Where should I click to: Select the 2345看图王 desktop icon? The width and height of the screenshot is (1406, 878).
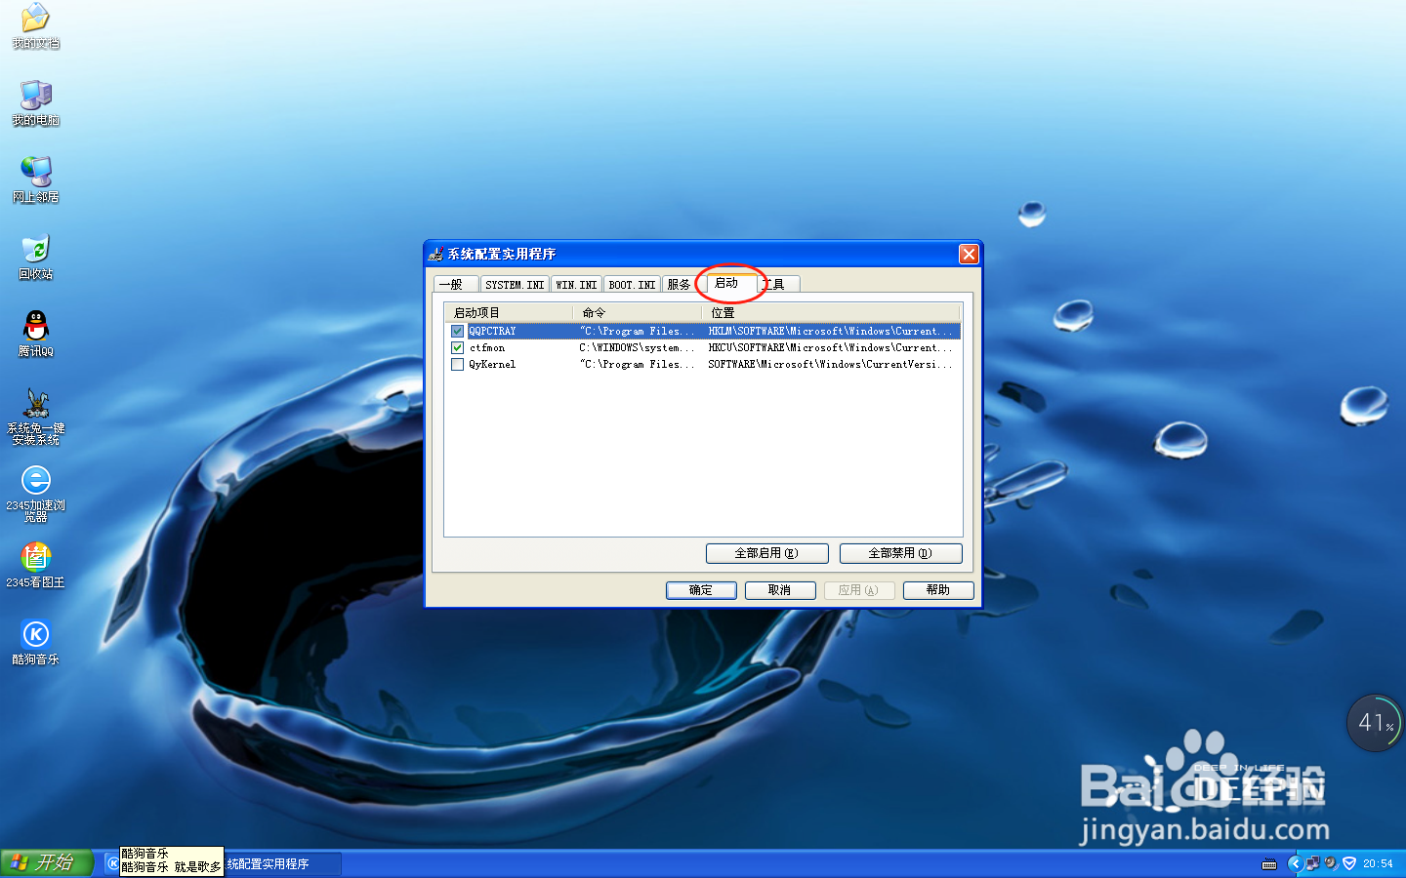point(36,564)
